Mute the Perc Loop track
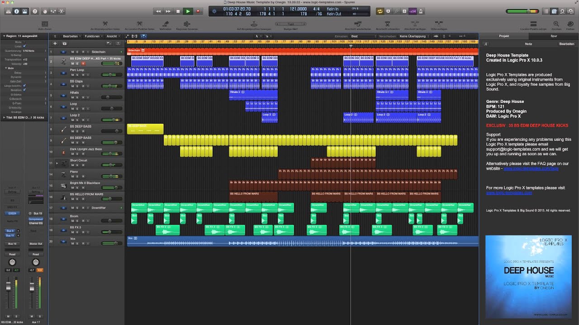579x325 pixels. coord(72,75)
